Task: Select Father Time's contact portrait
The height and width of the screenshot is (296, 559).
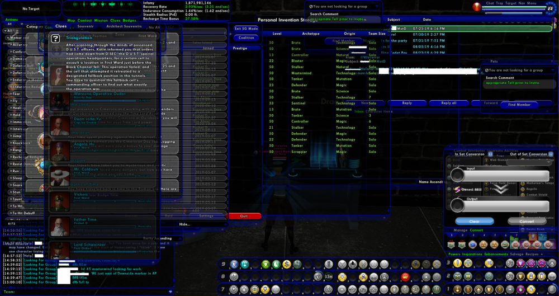Action: 60,227
